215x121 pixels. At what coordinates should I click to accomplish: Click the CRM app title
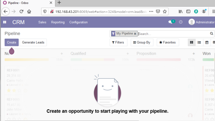tap(18, 22)
